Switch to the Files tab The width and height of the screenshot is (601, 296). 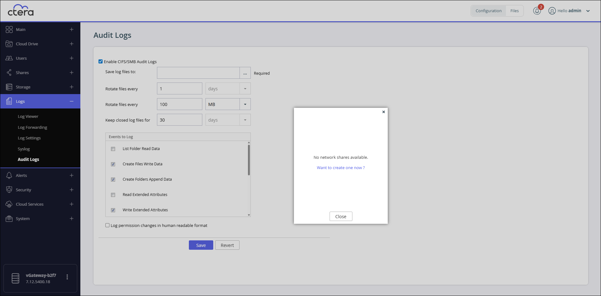coord(514,11)
